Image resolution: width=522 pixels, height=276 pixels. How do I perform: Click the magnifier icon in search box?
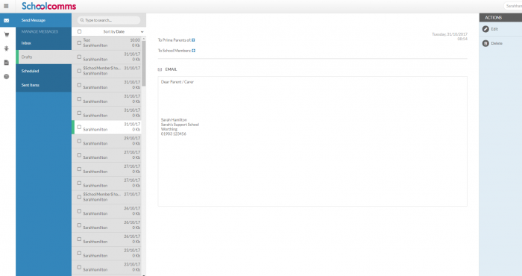click(82, 20)
